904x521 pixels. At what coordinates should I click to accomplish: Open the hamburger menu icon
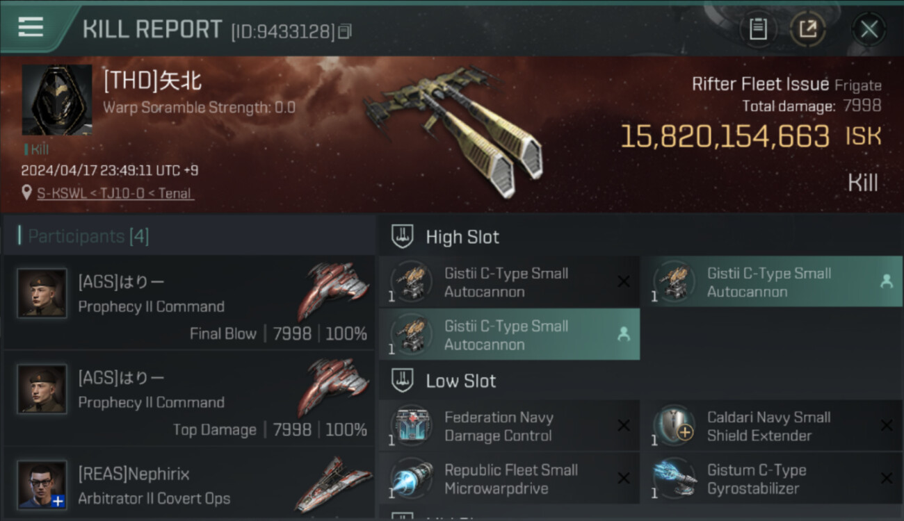pyautogui.click(x=31, y=28)
